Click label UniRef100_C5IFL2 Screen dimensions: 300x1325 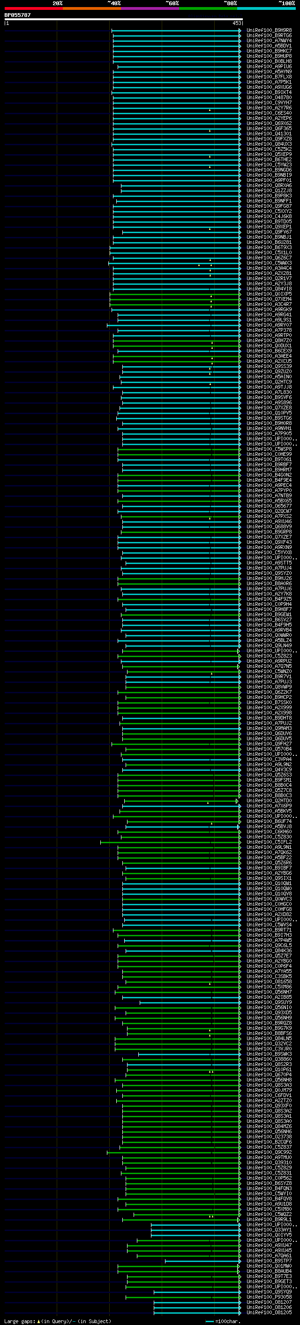pos(269,842)
